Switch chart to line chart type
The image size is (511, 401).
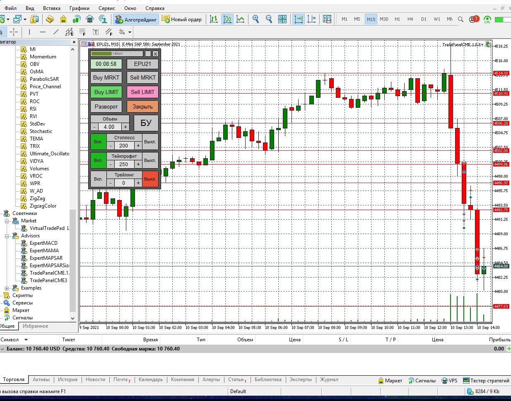pyautogui.click(x=240, y=19)
